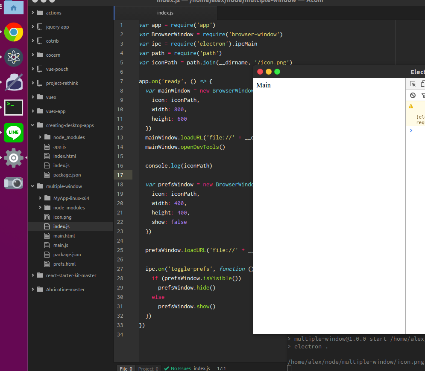Click the yellow warning icon in console
Viewport: 425px width, 371px height.
point(411,106)
